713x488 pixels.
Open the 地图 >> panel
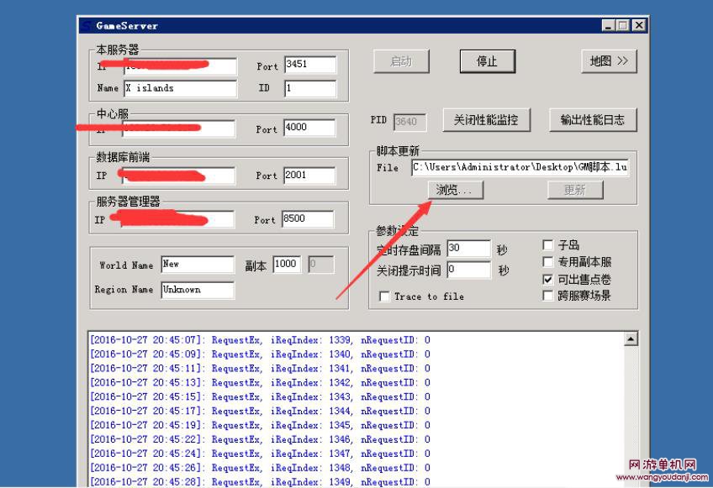tap(609, 61)
